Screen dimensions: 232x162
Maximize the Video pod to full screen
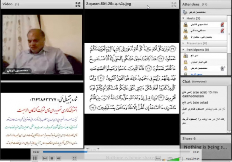[78, 5]
